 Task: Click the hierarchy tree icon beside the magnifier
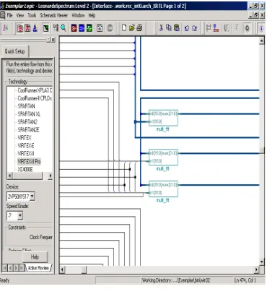pyautogui.click(x=56, y=28)
